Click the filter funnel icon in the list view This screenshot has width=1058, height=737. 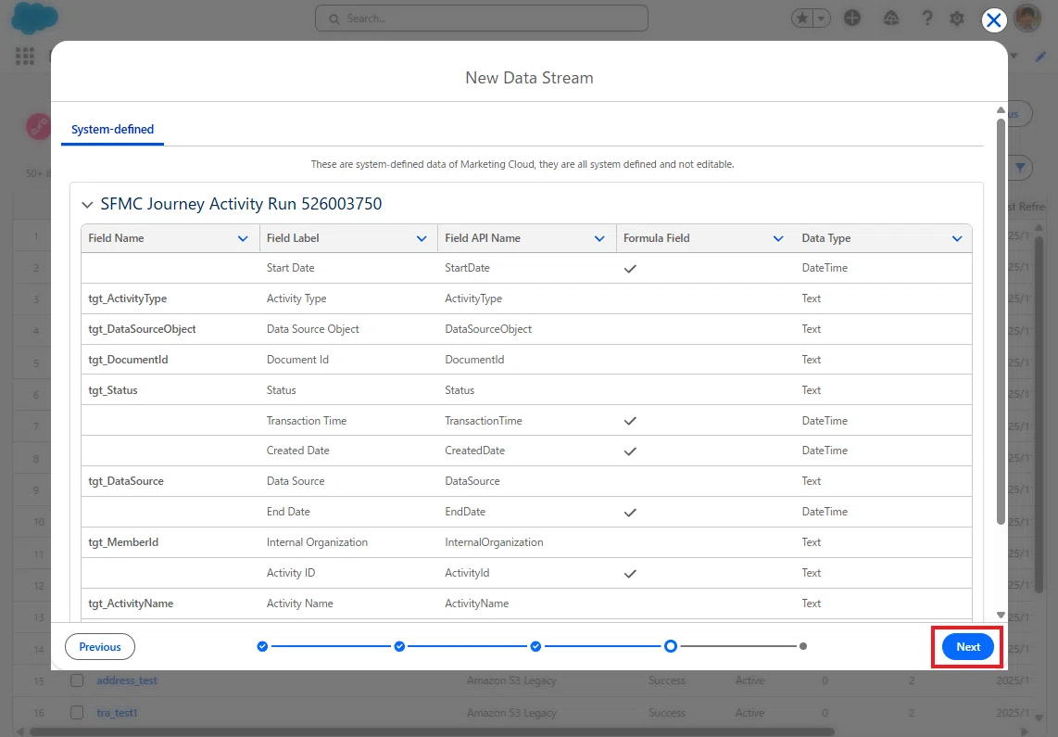point(1020,167)
